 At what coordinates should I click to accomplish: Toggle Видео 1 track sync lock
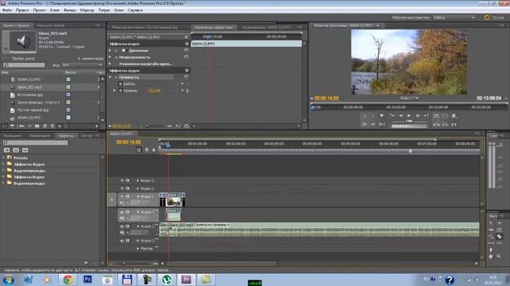127,196
